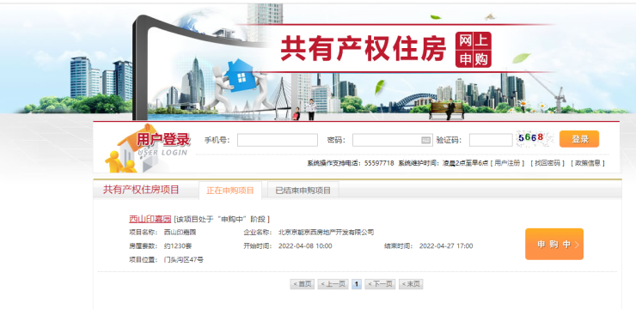Click the orange 登录 login button
Viewport: 636px width, 309px height.
click(579, 139)
